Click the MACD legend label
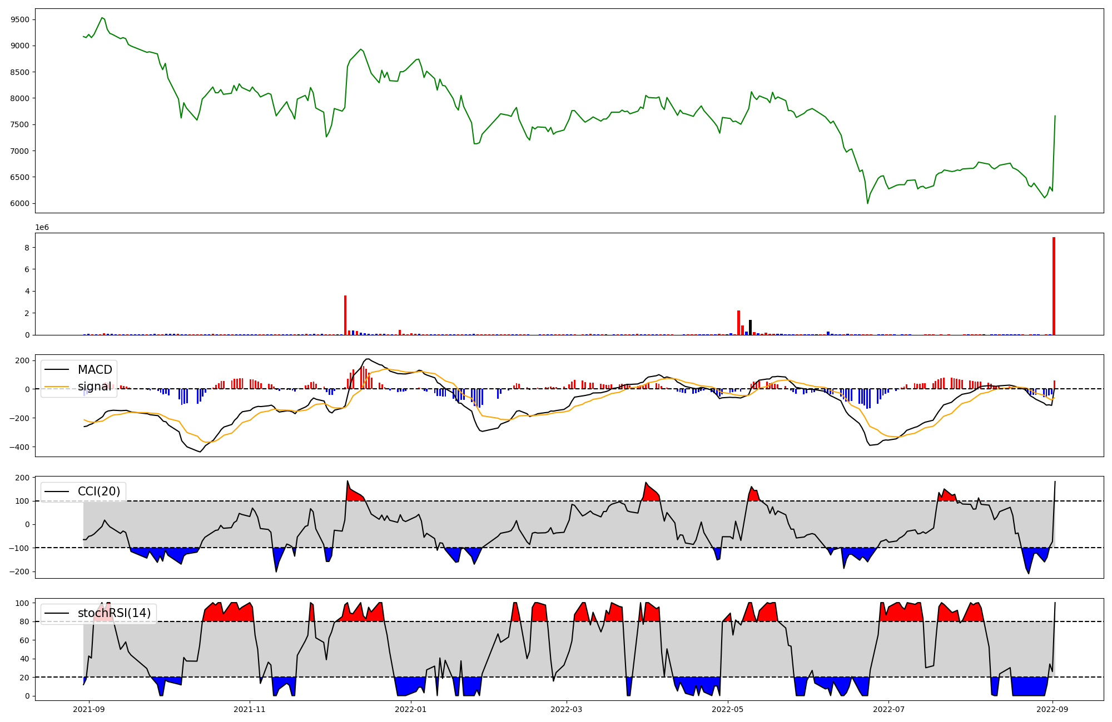This screenshot has height=722, width=1112. tap(95, 370)
